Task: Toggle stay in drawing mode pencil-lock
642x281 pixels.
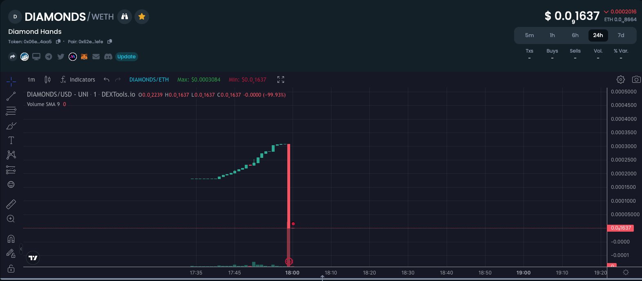Action: [x=11, y=254]
